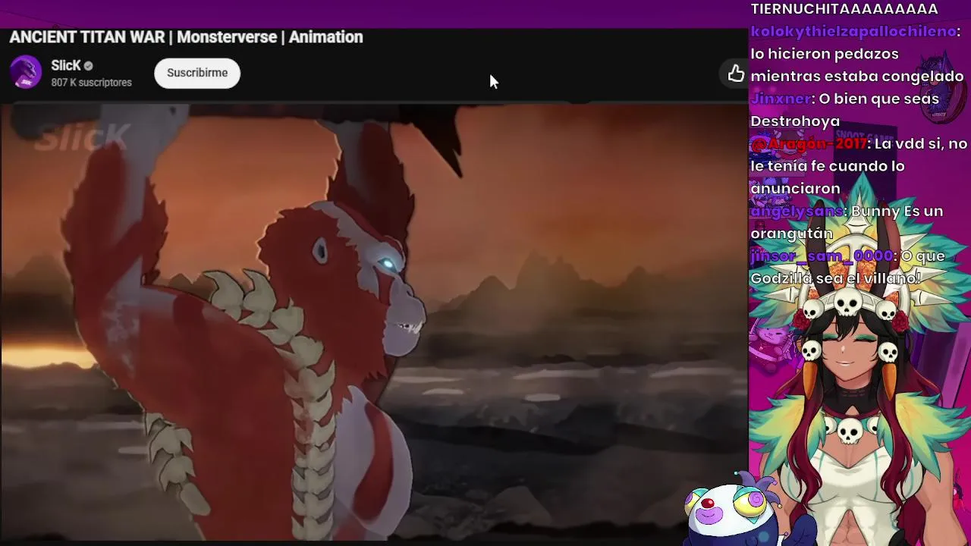Click username Jinxner in chat
Screen dimensions: 971x546
click(x=781, y=99)
